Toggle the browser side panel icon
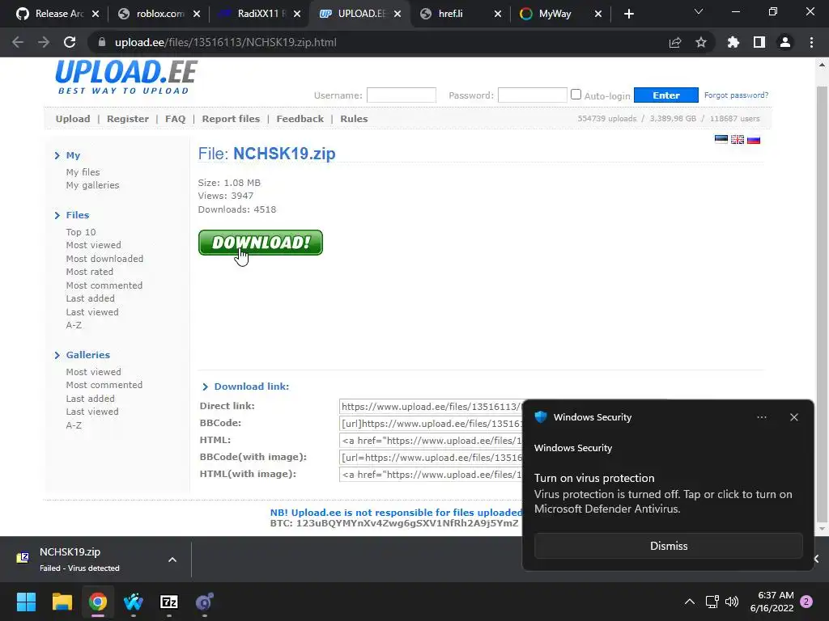Screen dimensions: 829x621 click(759, 42)
